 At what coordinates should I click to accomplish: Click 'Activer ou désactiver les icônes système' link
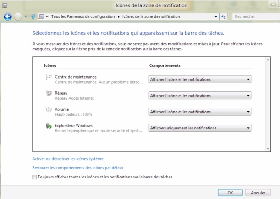68,159
